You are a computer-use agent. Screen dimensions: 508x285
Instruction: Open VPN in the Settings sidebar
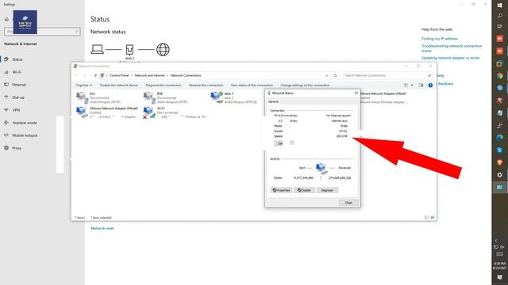pos(16,110)
